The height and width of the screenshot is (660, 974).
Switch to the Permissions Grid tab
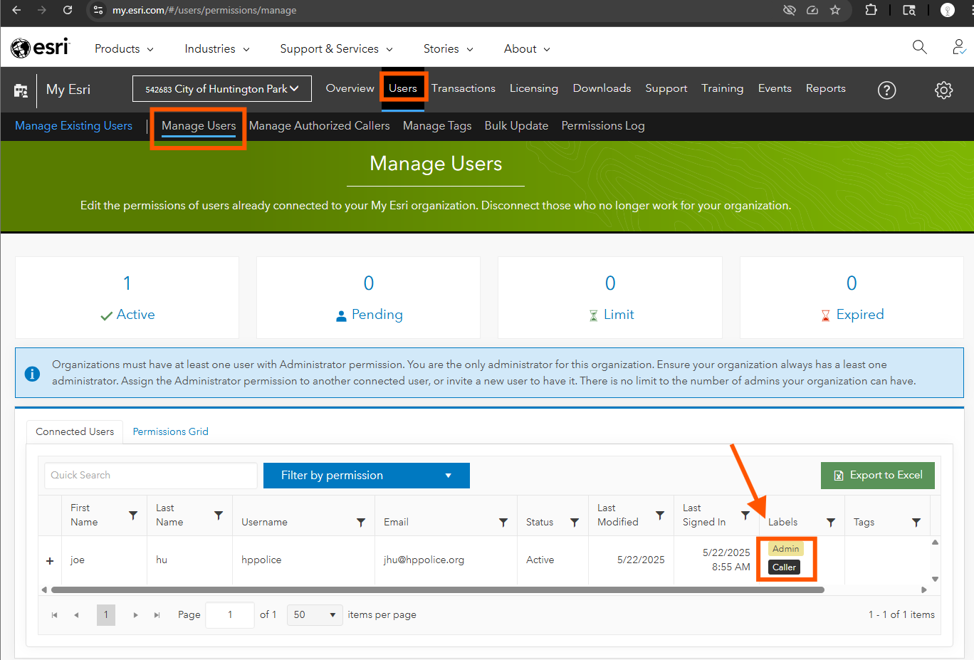point(171,431)
